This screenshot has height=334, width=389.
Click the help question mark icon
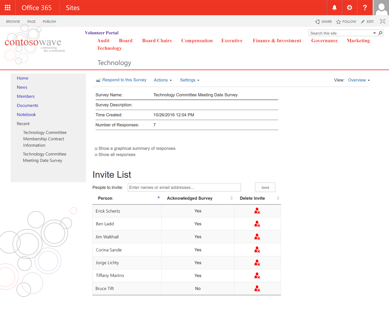point(365,8)
